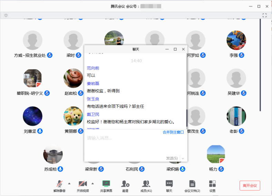Minimize the 聊天 chat window
Screen dimensions: 272x196
tap(167, 49)
